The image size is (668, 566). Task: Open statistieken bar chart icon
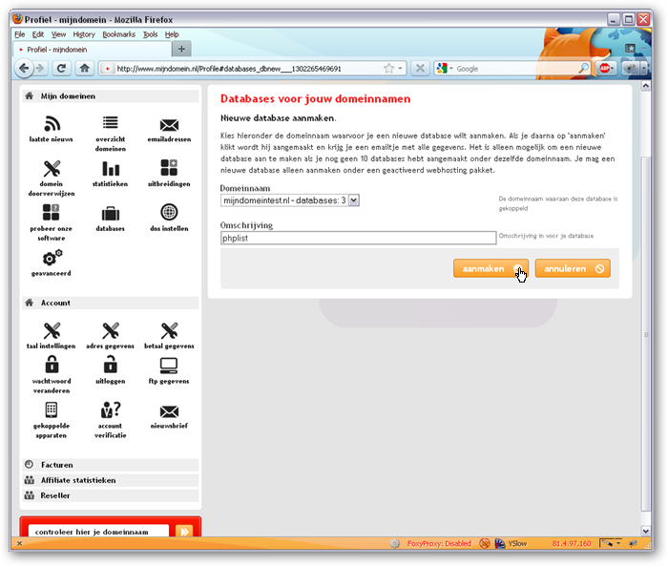(111, 169)
